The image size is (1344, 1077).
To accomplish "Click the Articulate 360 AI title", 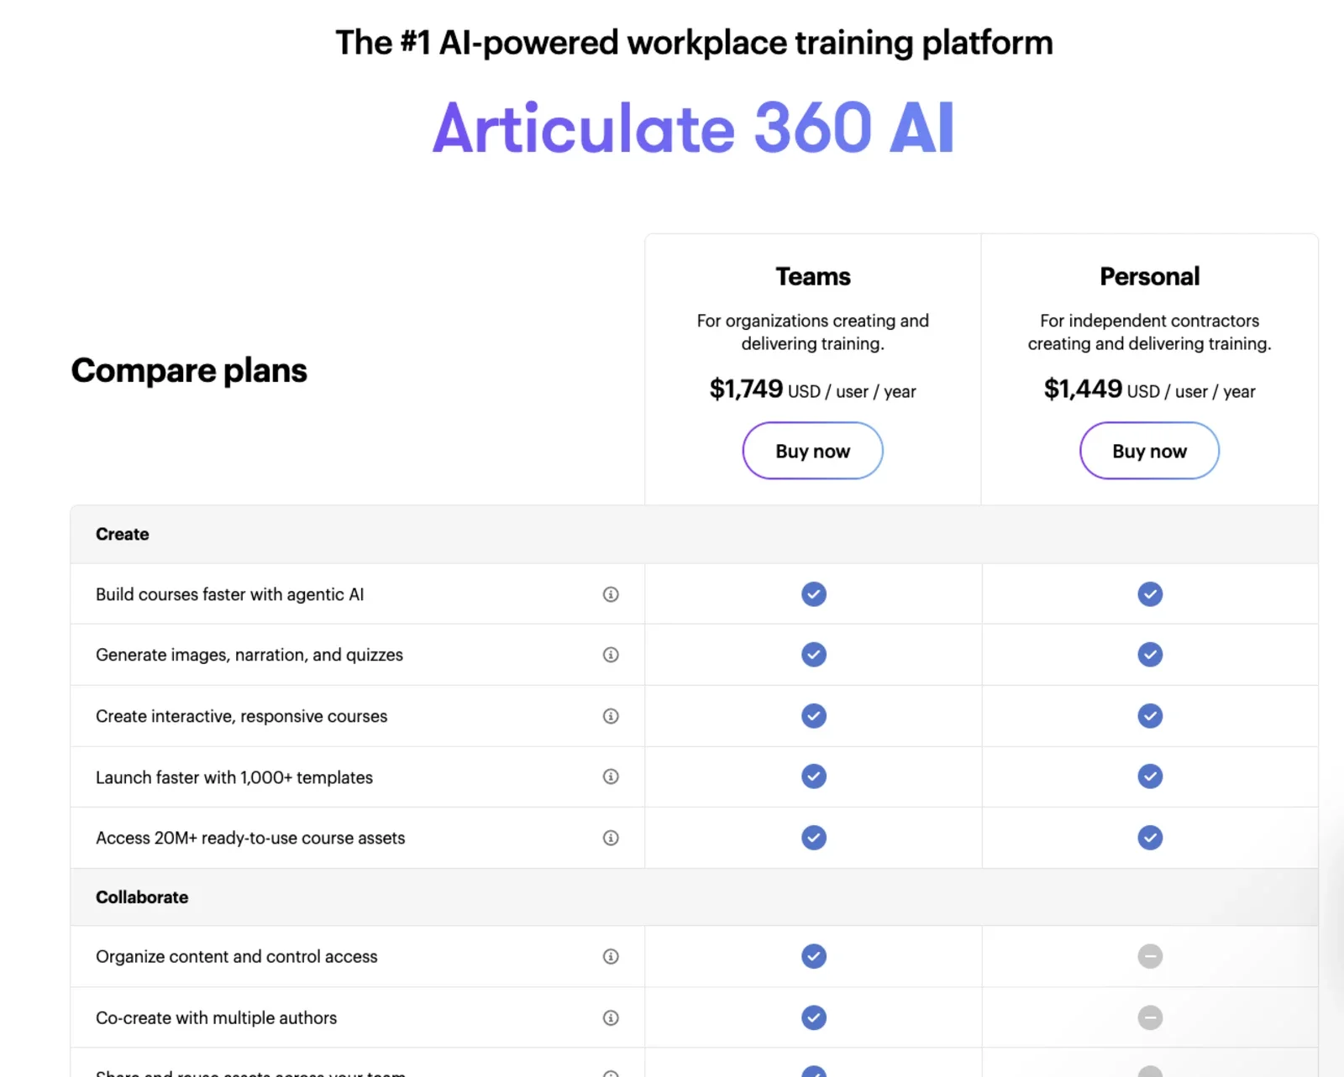I will click(x=693, y=128).
